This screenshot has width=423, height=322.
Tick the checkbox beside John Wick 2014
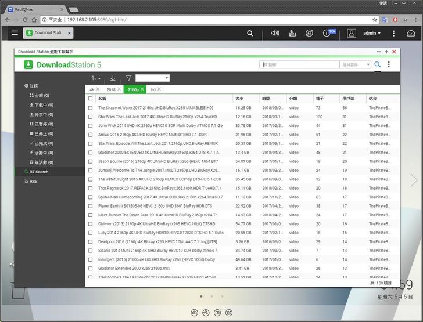click(91, 125)
